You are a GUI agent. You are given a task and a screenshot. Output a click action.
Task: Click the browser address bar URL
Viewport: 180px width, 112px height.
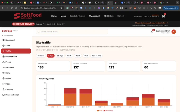(40, 8)
